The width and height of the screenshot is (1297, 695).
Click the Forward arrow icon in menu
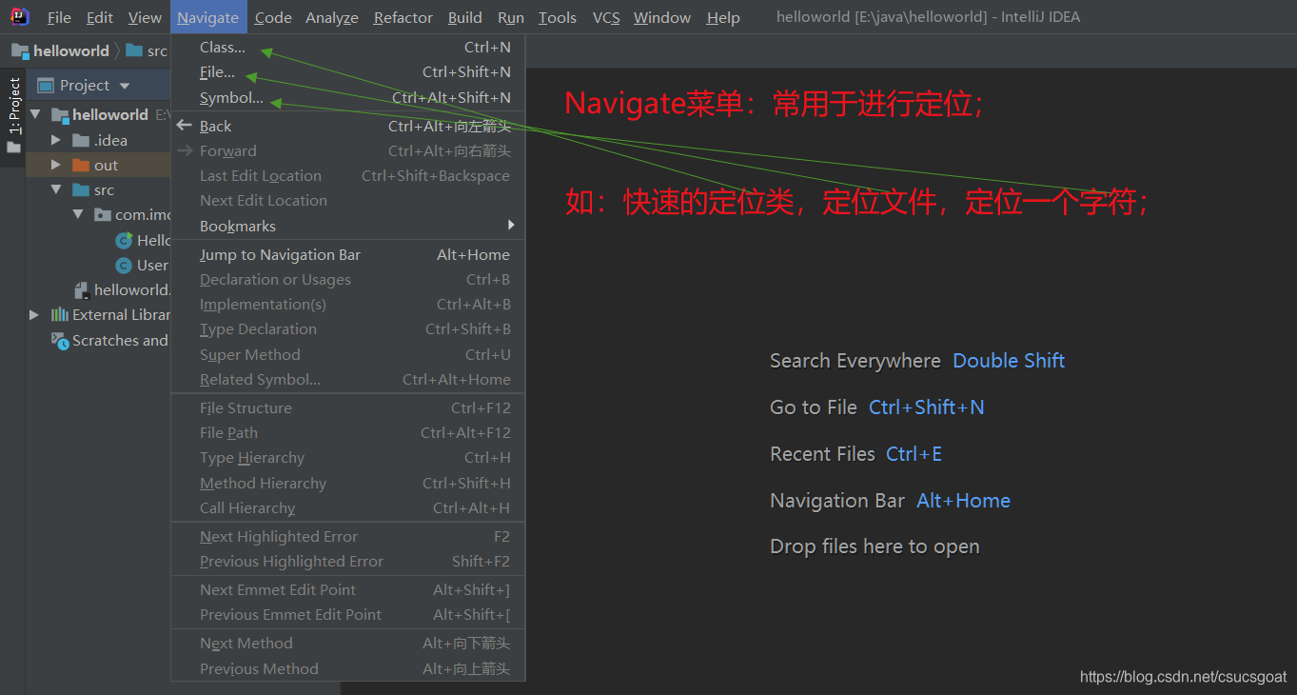coord(185,150)
